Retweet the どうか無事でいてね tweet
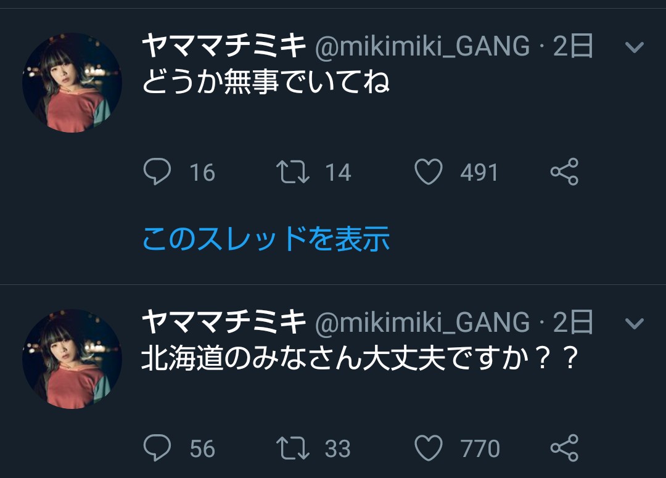Screen dimensions: 666x478 (x=292, y=172)
